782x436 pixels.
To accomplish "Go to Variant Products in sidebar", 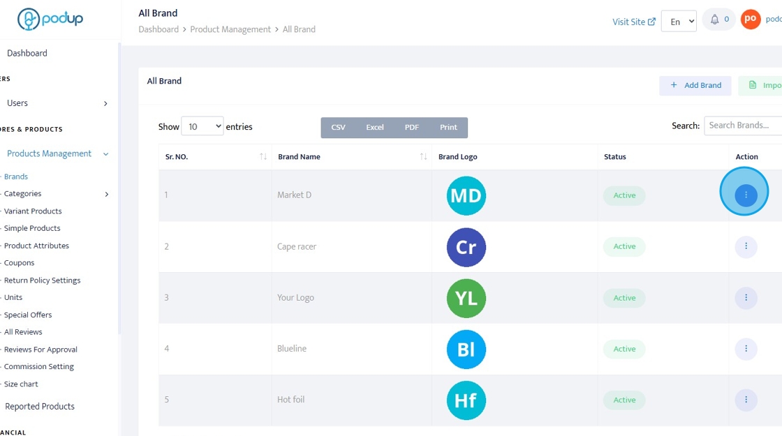I will point(33,211).
